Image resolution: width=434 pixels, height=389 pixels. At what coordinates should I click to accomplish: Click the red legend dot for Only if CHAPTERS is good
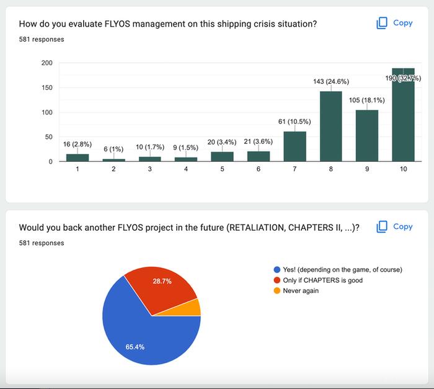[277, 280]
